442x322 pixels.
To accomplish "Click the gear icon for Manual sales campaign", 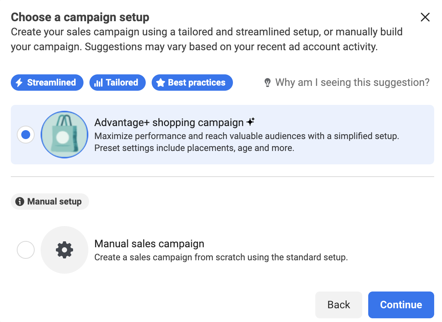I will [64, 249].
